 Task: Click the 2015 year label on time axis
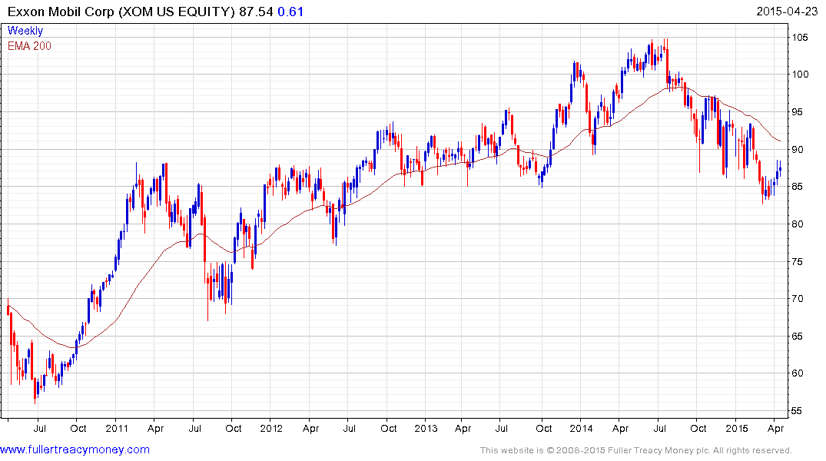point(736,428)
